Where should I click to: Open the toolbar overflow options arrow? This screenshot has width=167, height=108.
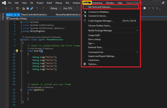[160, 9]
